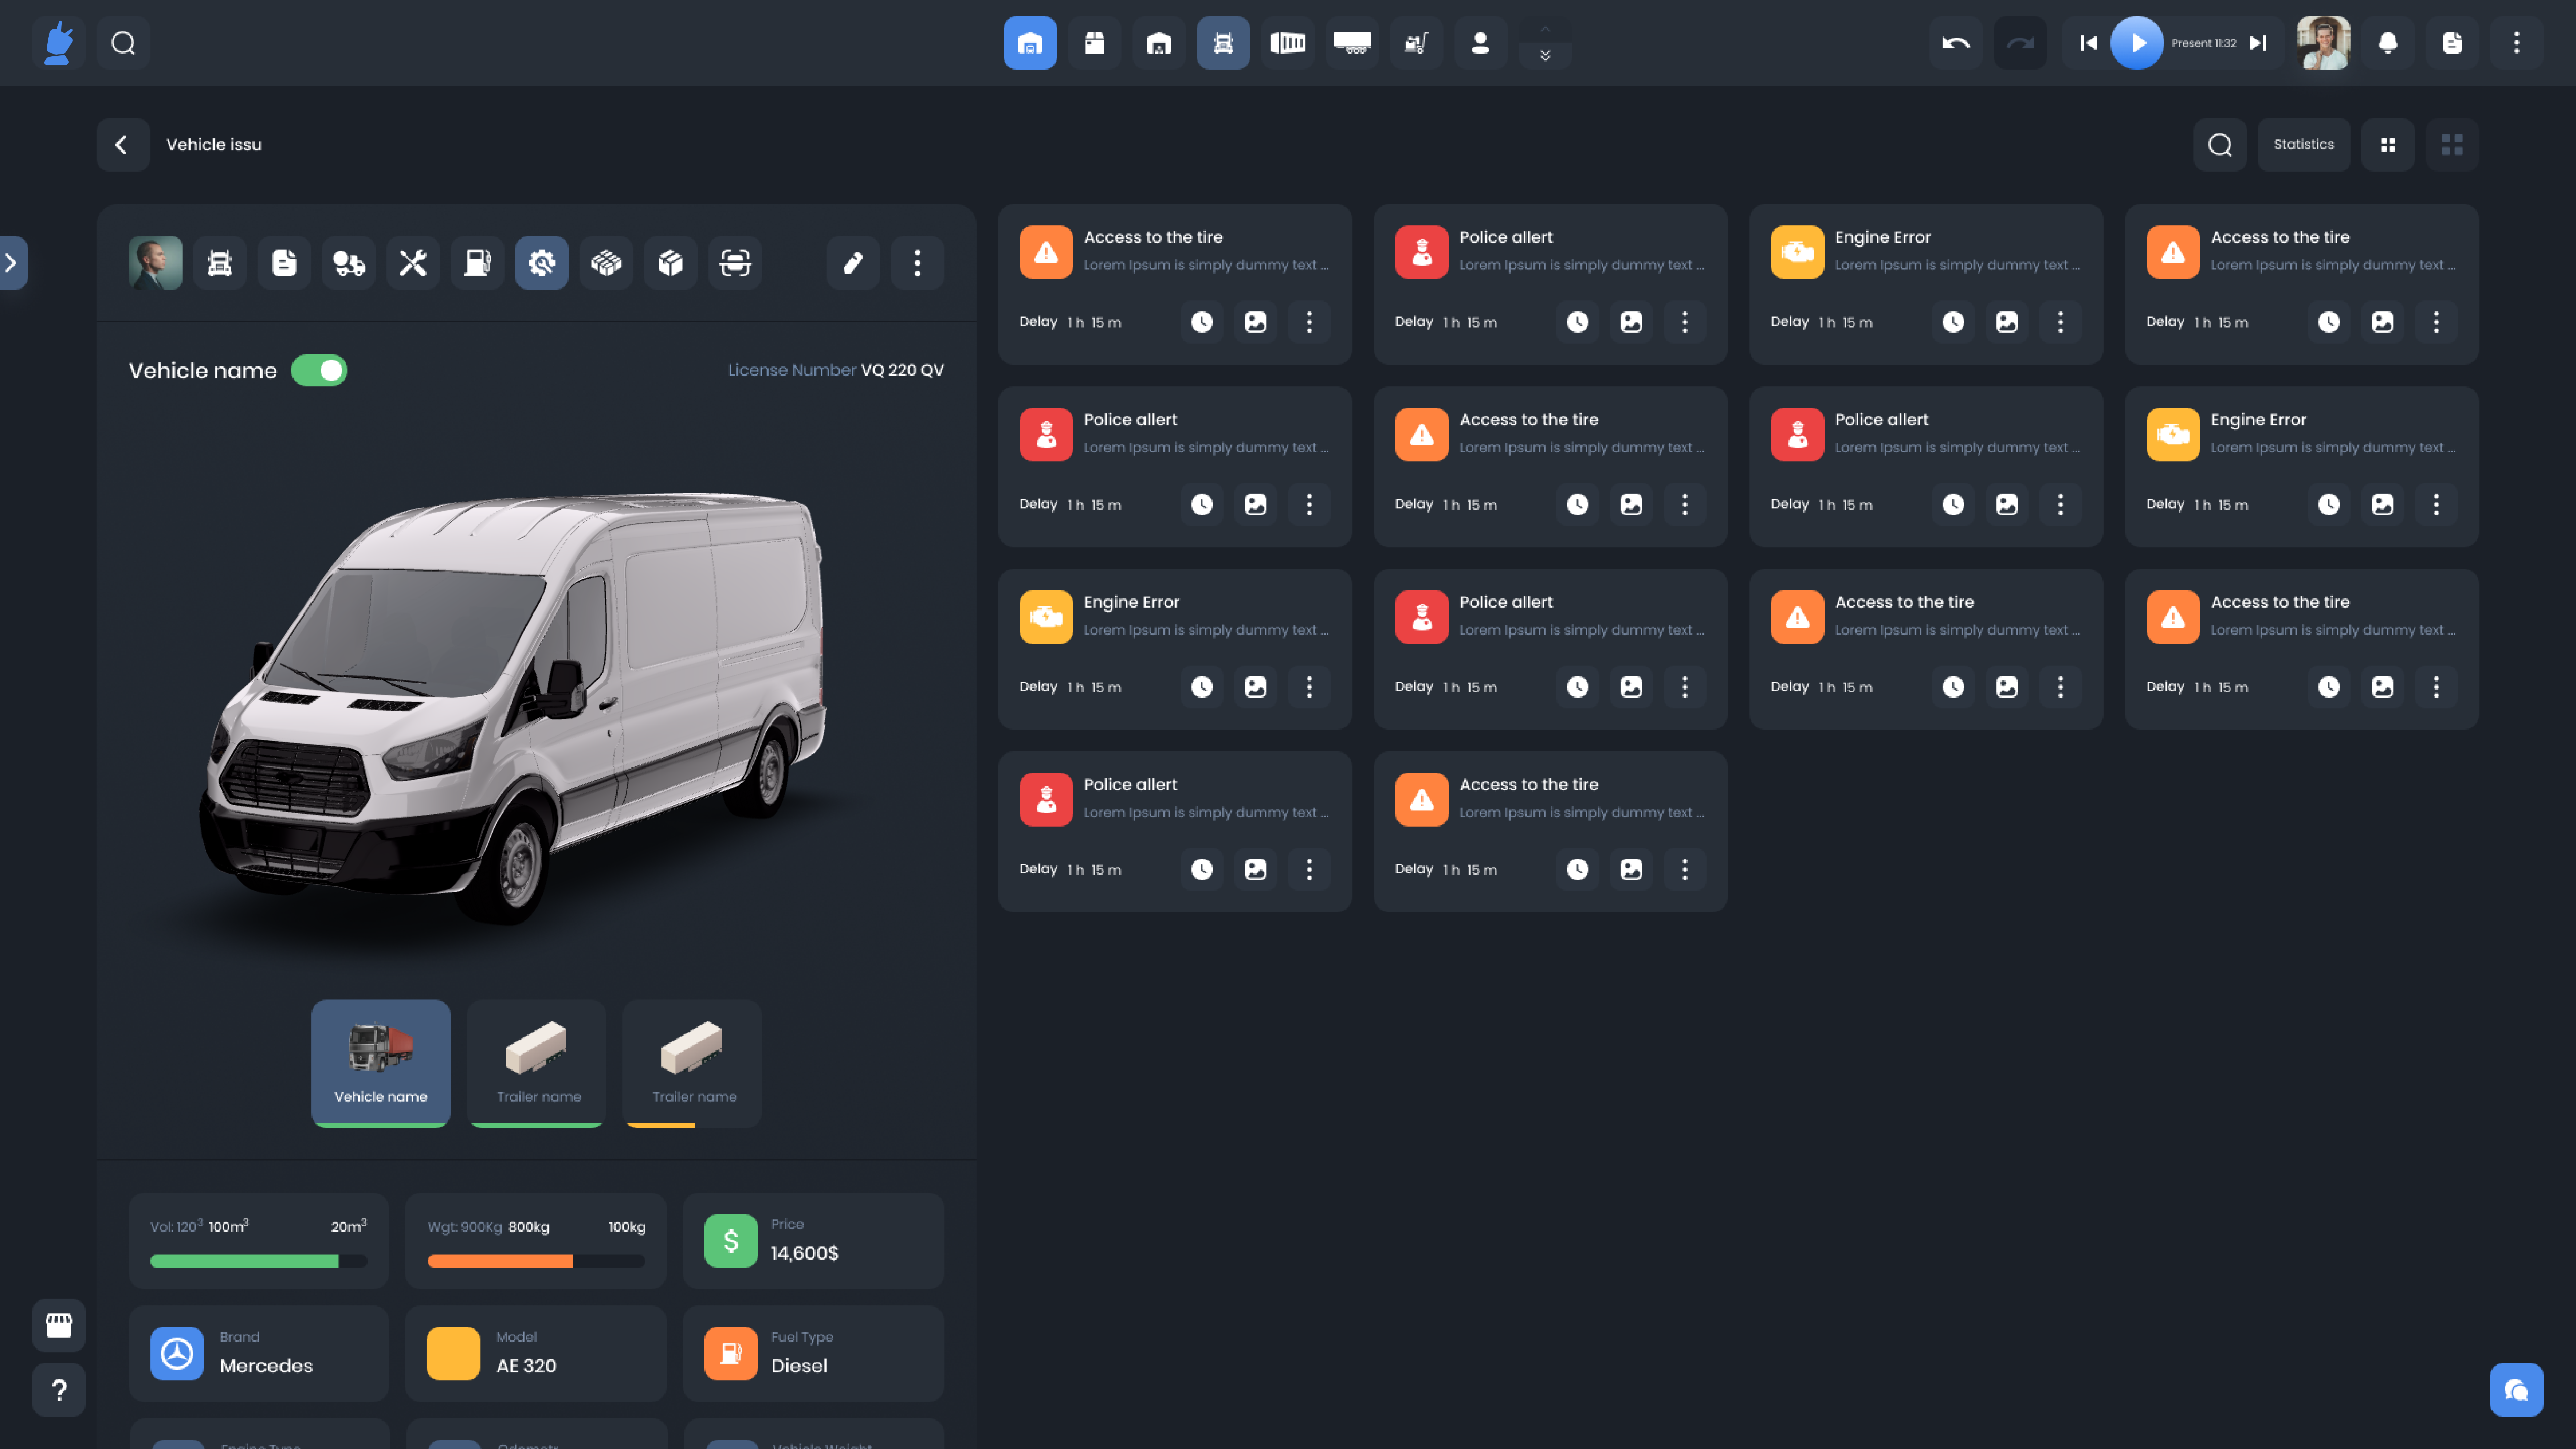Switch to the small grid view
This screenshot has height=1449, width=2576.
point(2388,145)
